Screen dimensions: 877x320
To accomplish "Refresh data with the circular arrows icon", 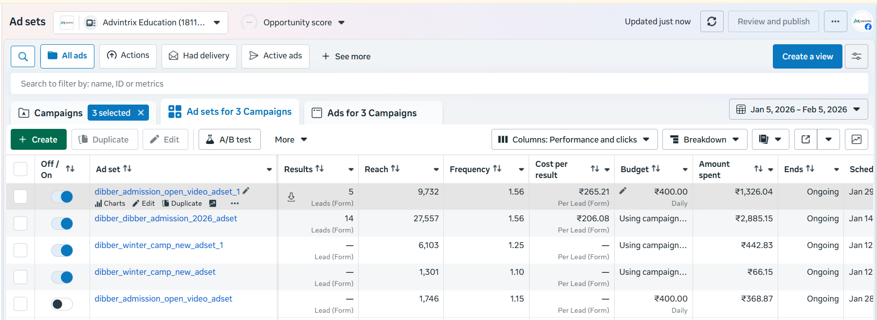I will tap(712, 21).
